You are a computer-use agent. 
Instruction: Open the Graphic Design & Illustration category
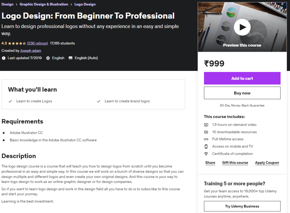coord(44,4)
